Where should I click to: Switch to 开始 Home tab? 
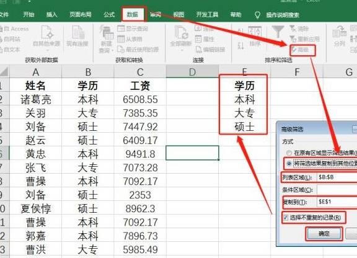(x=29, y=15)
